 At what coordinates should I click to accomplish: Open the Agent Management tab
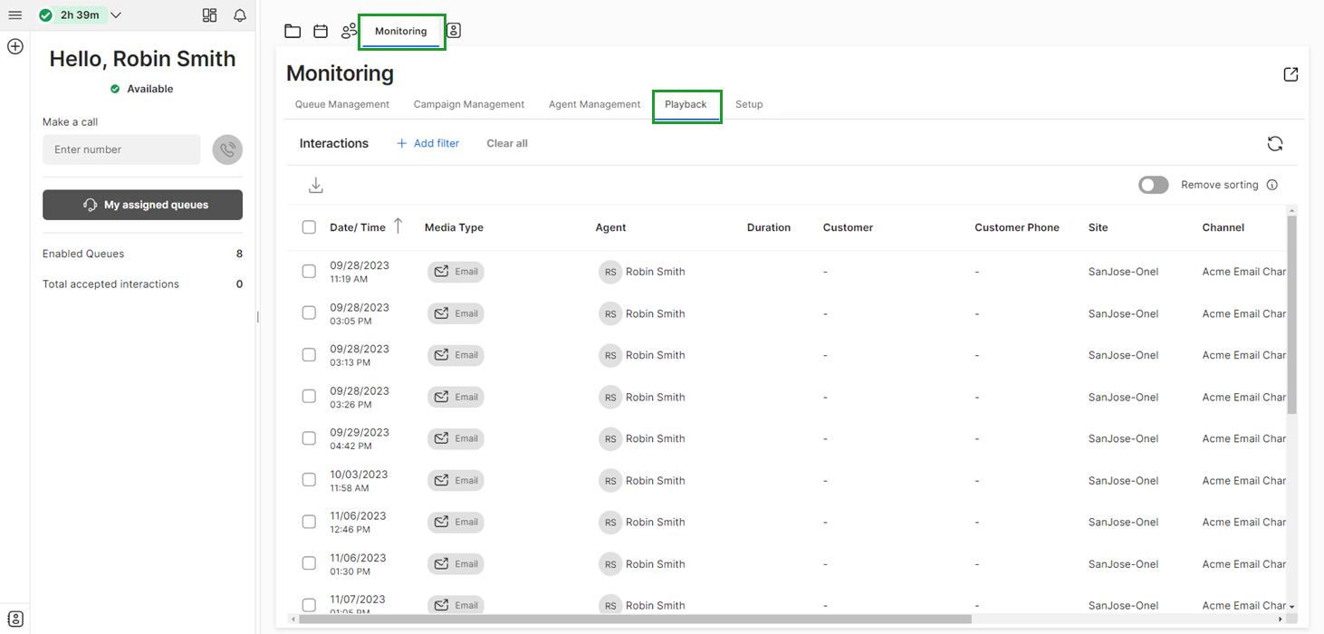tap(594, 104)
